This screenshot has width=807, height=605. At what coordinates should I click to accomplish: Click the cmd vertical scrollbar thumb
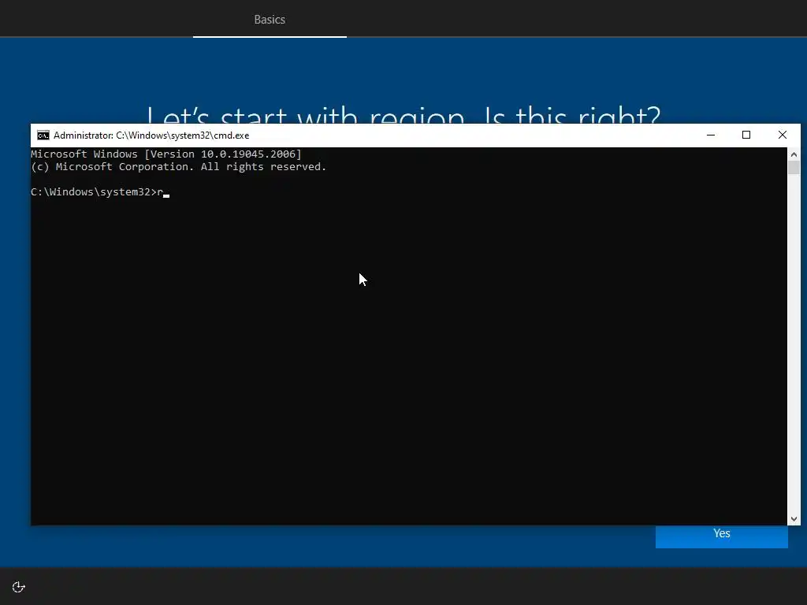pos(794,168)
